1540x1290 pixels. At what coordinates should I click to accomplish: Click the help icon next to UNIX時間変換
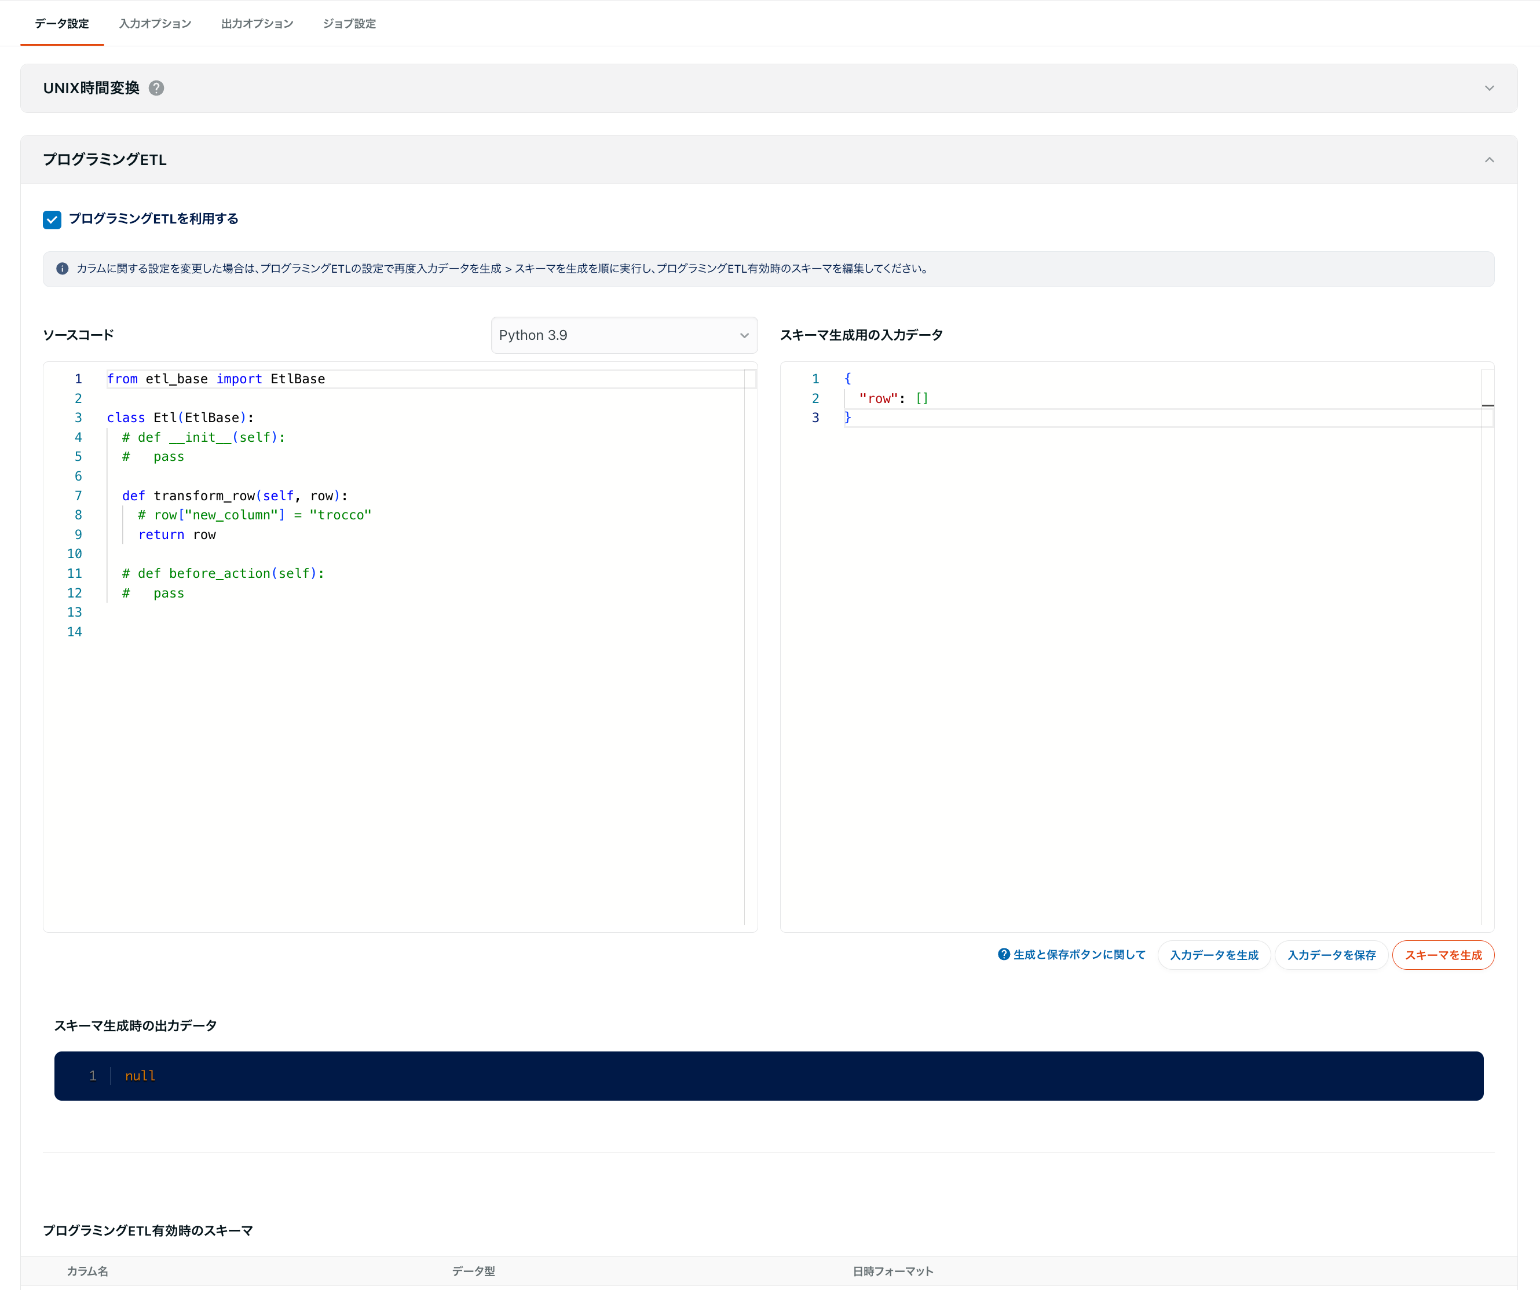pyautogui.click(x=156, y=88)
